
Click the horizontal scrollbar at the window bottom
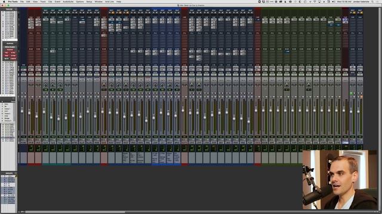[76, 212]
